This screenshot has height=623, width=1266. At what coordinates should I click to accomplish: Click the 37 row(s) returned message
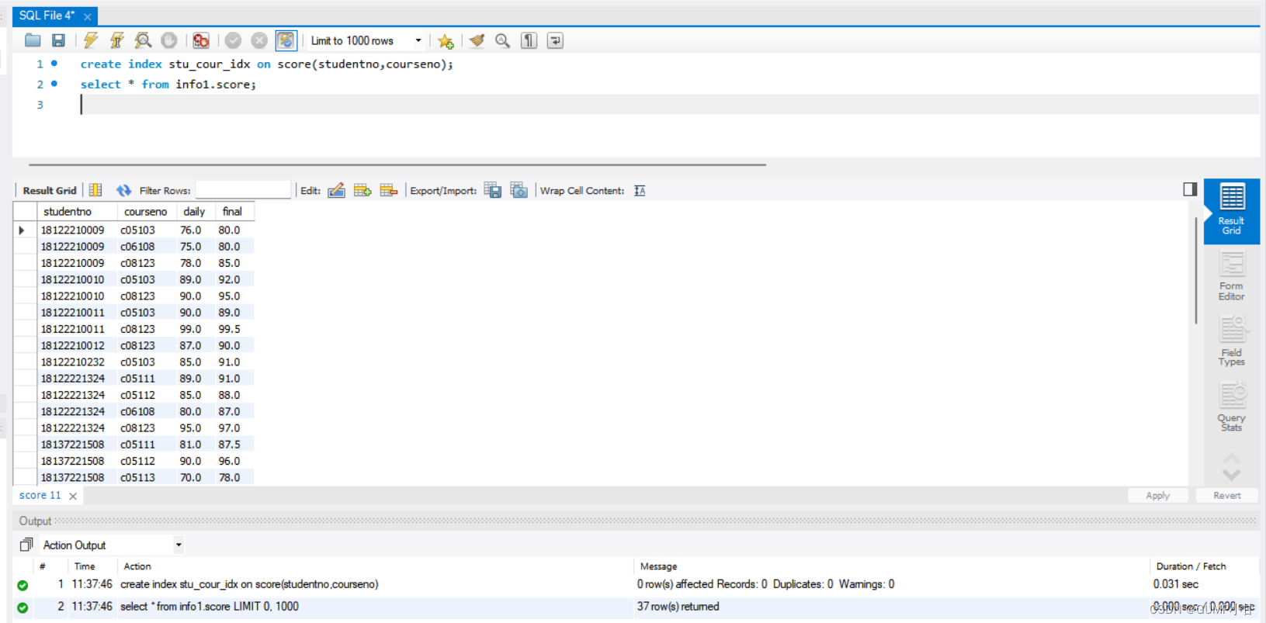point(678,607)
